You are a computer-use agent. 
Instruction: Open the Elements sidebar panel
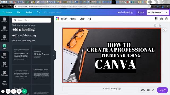(5, 38)
